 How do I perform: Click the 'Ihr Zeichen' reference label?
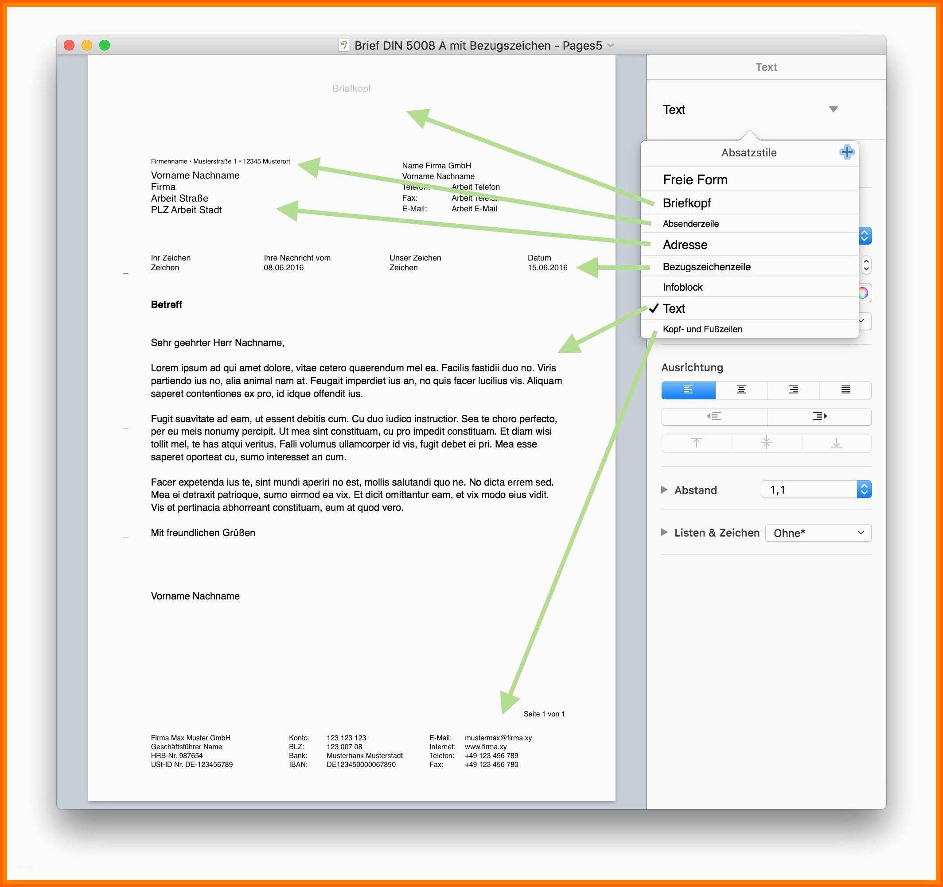click(171, 257)
